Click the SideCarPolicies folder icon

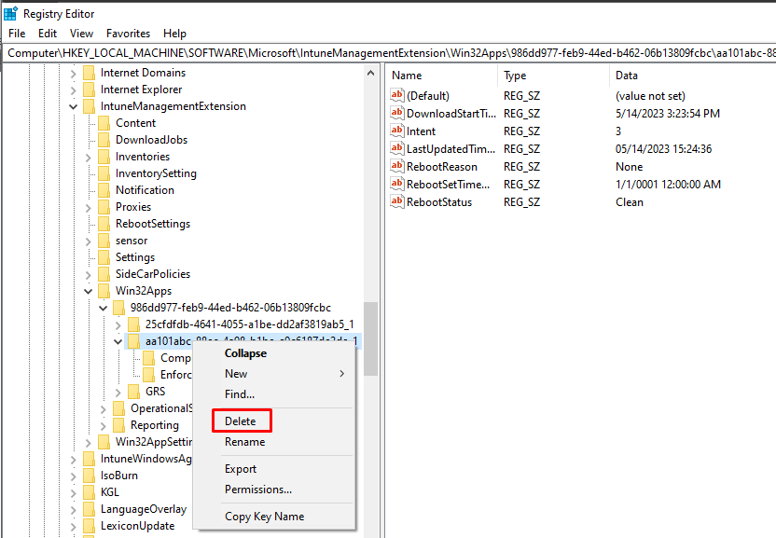click(104, 274)
